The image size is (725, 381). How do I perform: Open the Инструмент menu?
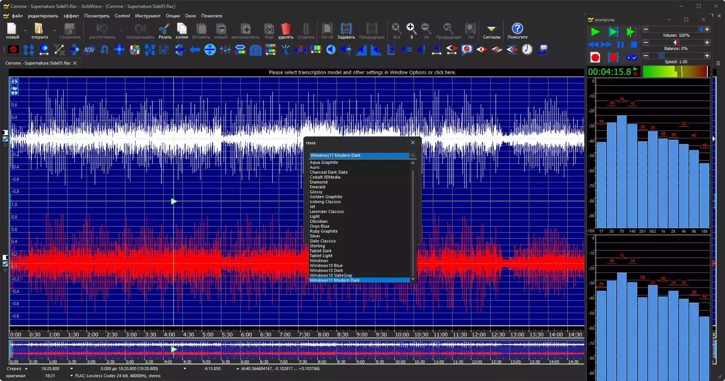point(148,16)
